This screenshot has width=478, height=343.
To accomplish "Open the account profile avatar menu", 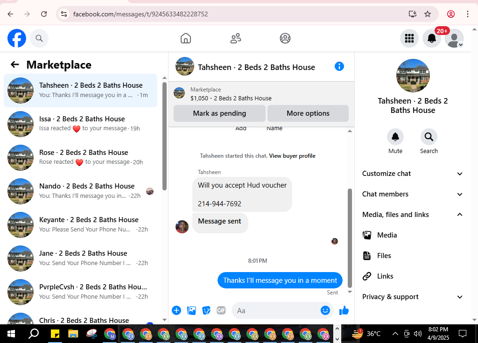I will (x=454, y=38).
